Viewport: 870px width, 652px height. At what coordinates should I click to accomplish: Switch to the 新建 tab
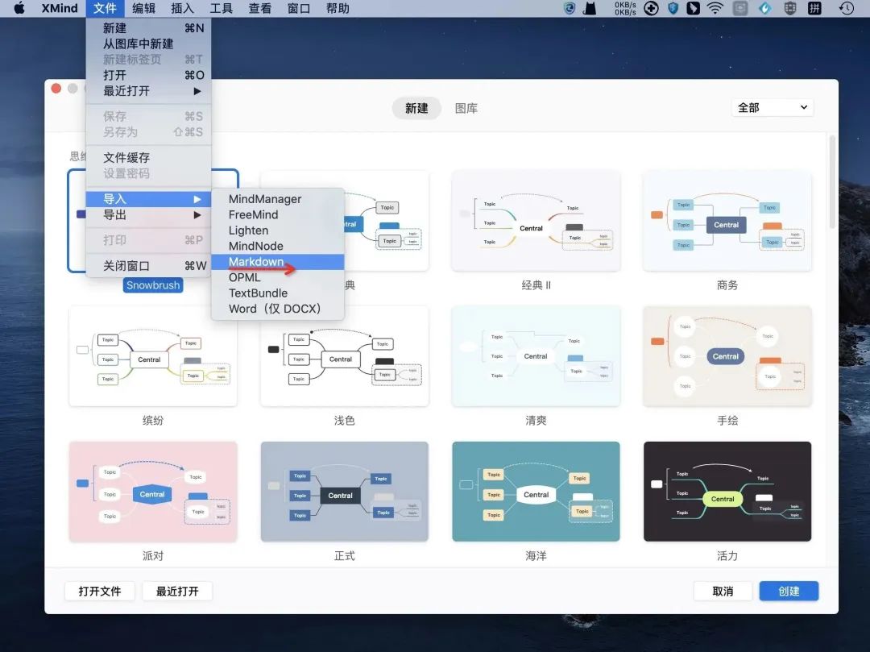416,108
